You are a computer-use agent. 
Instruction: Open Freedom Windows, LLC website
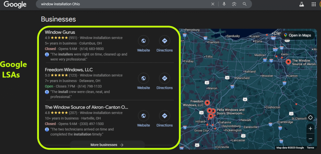pos(144,82)
